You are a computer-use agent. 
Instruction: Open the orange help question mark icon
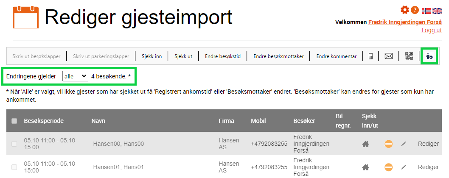(415, 10)
